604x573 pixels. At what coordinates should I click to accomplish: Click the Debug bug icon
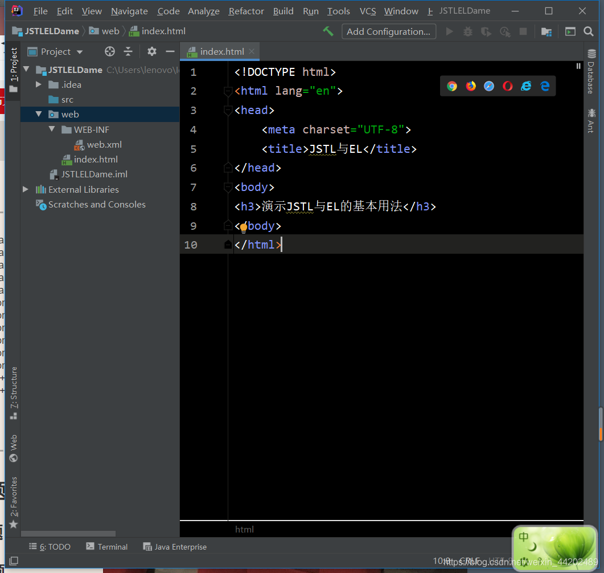pos(467,31)
